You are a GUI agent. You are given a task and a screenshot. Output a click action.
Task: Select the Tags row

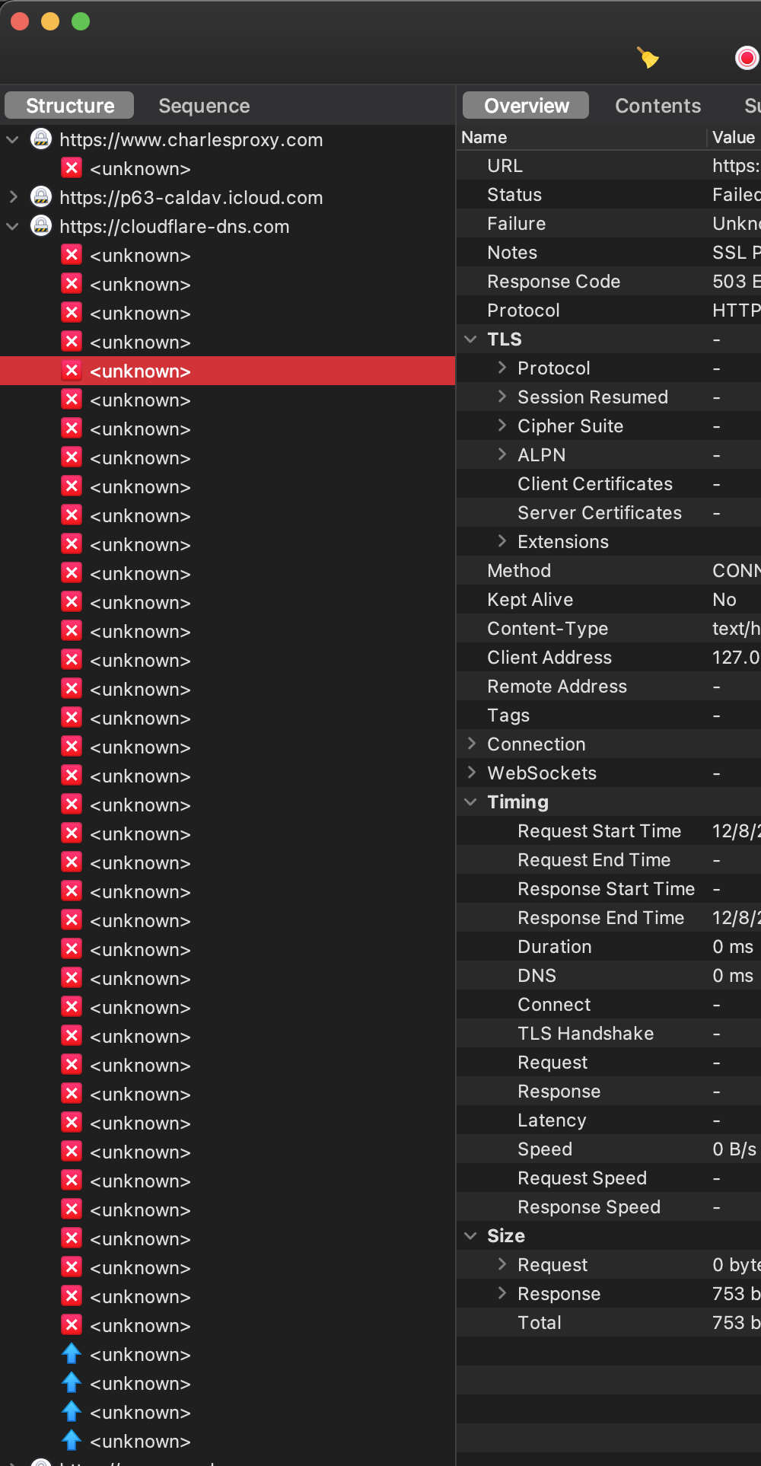coord(609,715)
